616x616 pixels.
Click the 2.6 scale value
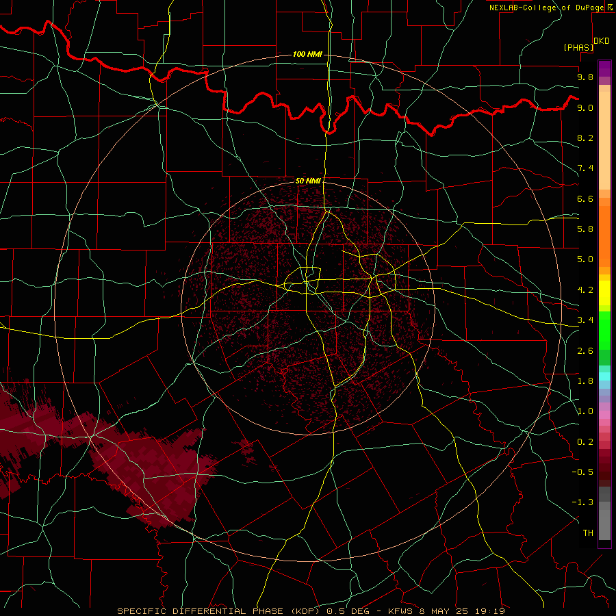[585, 351]
